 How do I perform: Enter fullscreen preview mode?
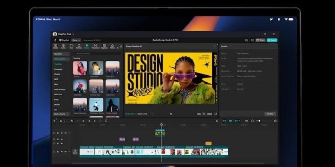[x=216, y=114]
